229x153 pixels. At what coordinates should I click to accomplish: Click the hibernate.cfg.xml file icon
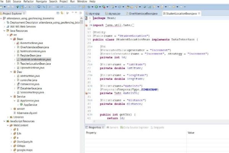(x=15, y=113)
